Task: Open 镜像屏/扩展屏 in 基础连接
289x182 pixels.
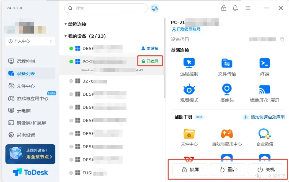Action: [x=265, y=93]
